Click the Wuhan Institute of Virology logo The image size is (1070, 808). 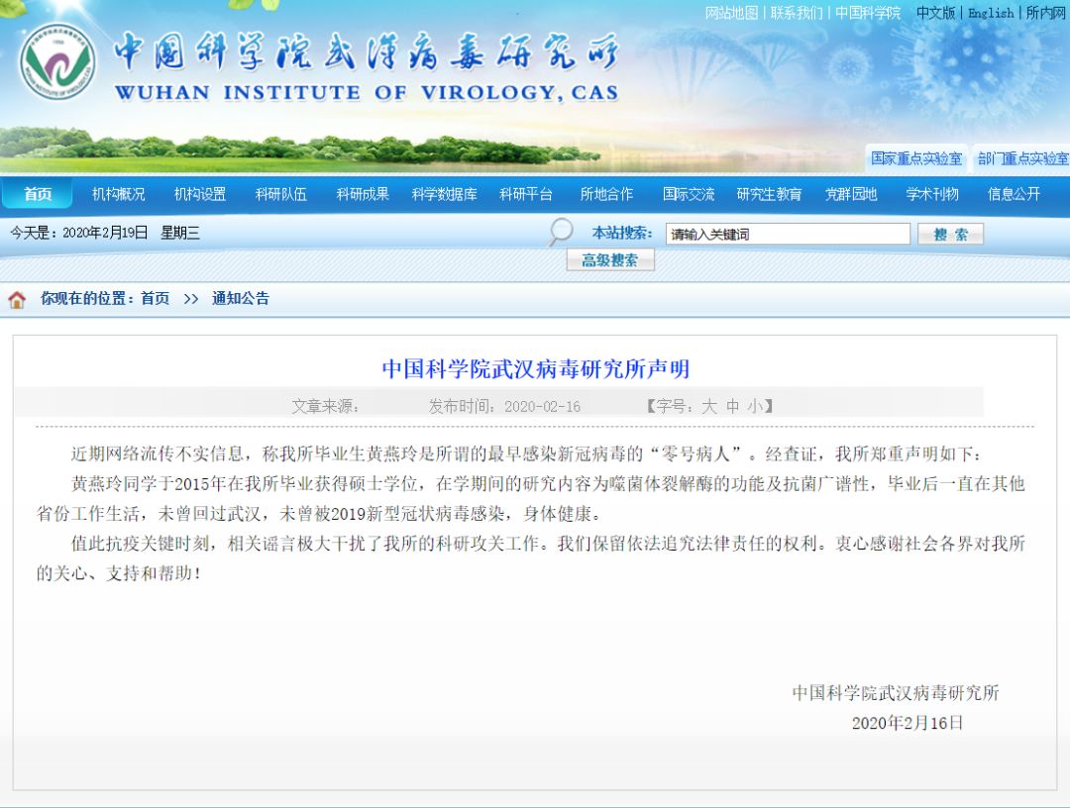point(57,61)
